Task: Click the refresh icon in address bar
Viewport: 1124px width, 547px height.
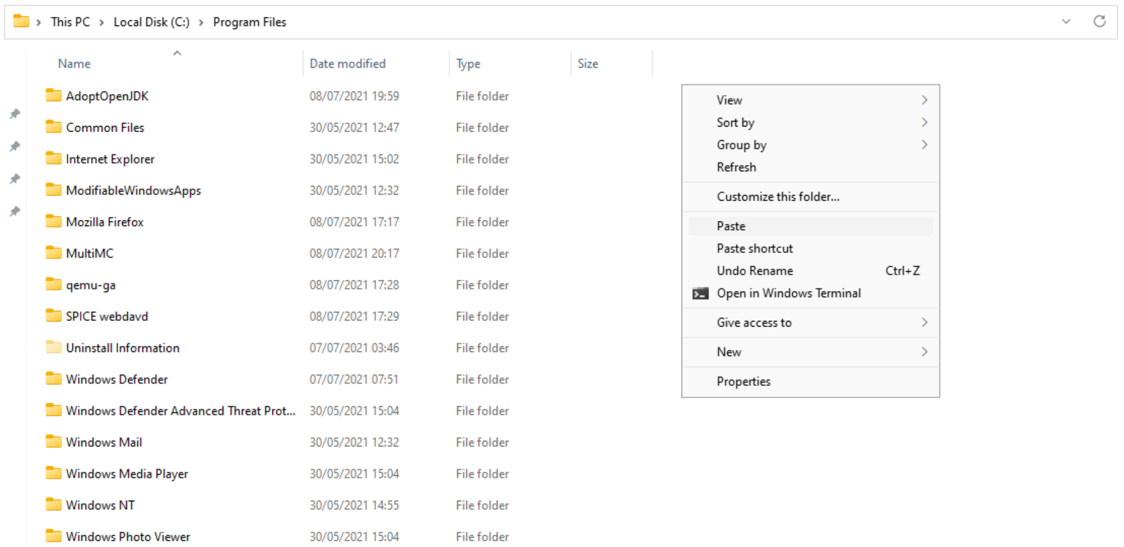Action: click(x=1099, y=21)
